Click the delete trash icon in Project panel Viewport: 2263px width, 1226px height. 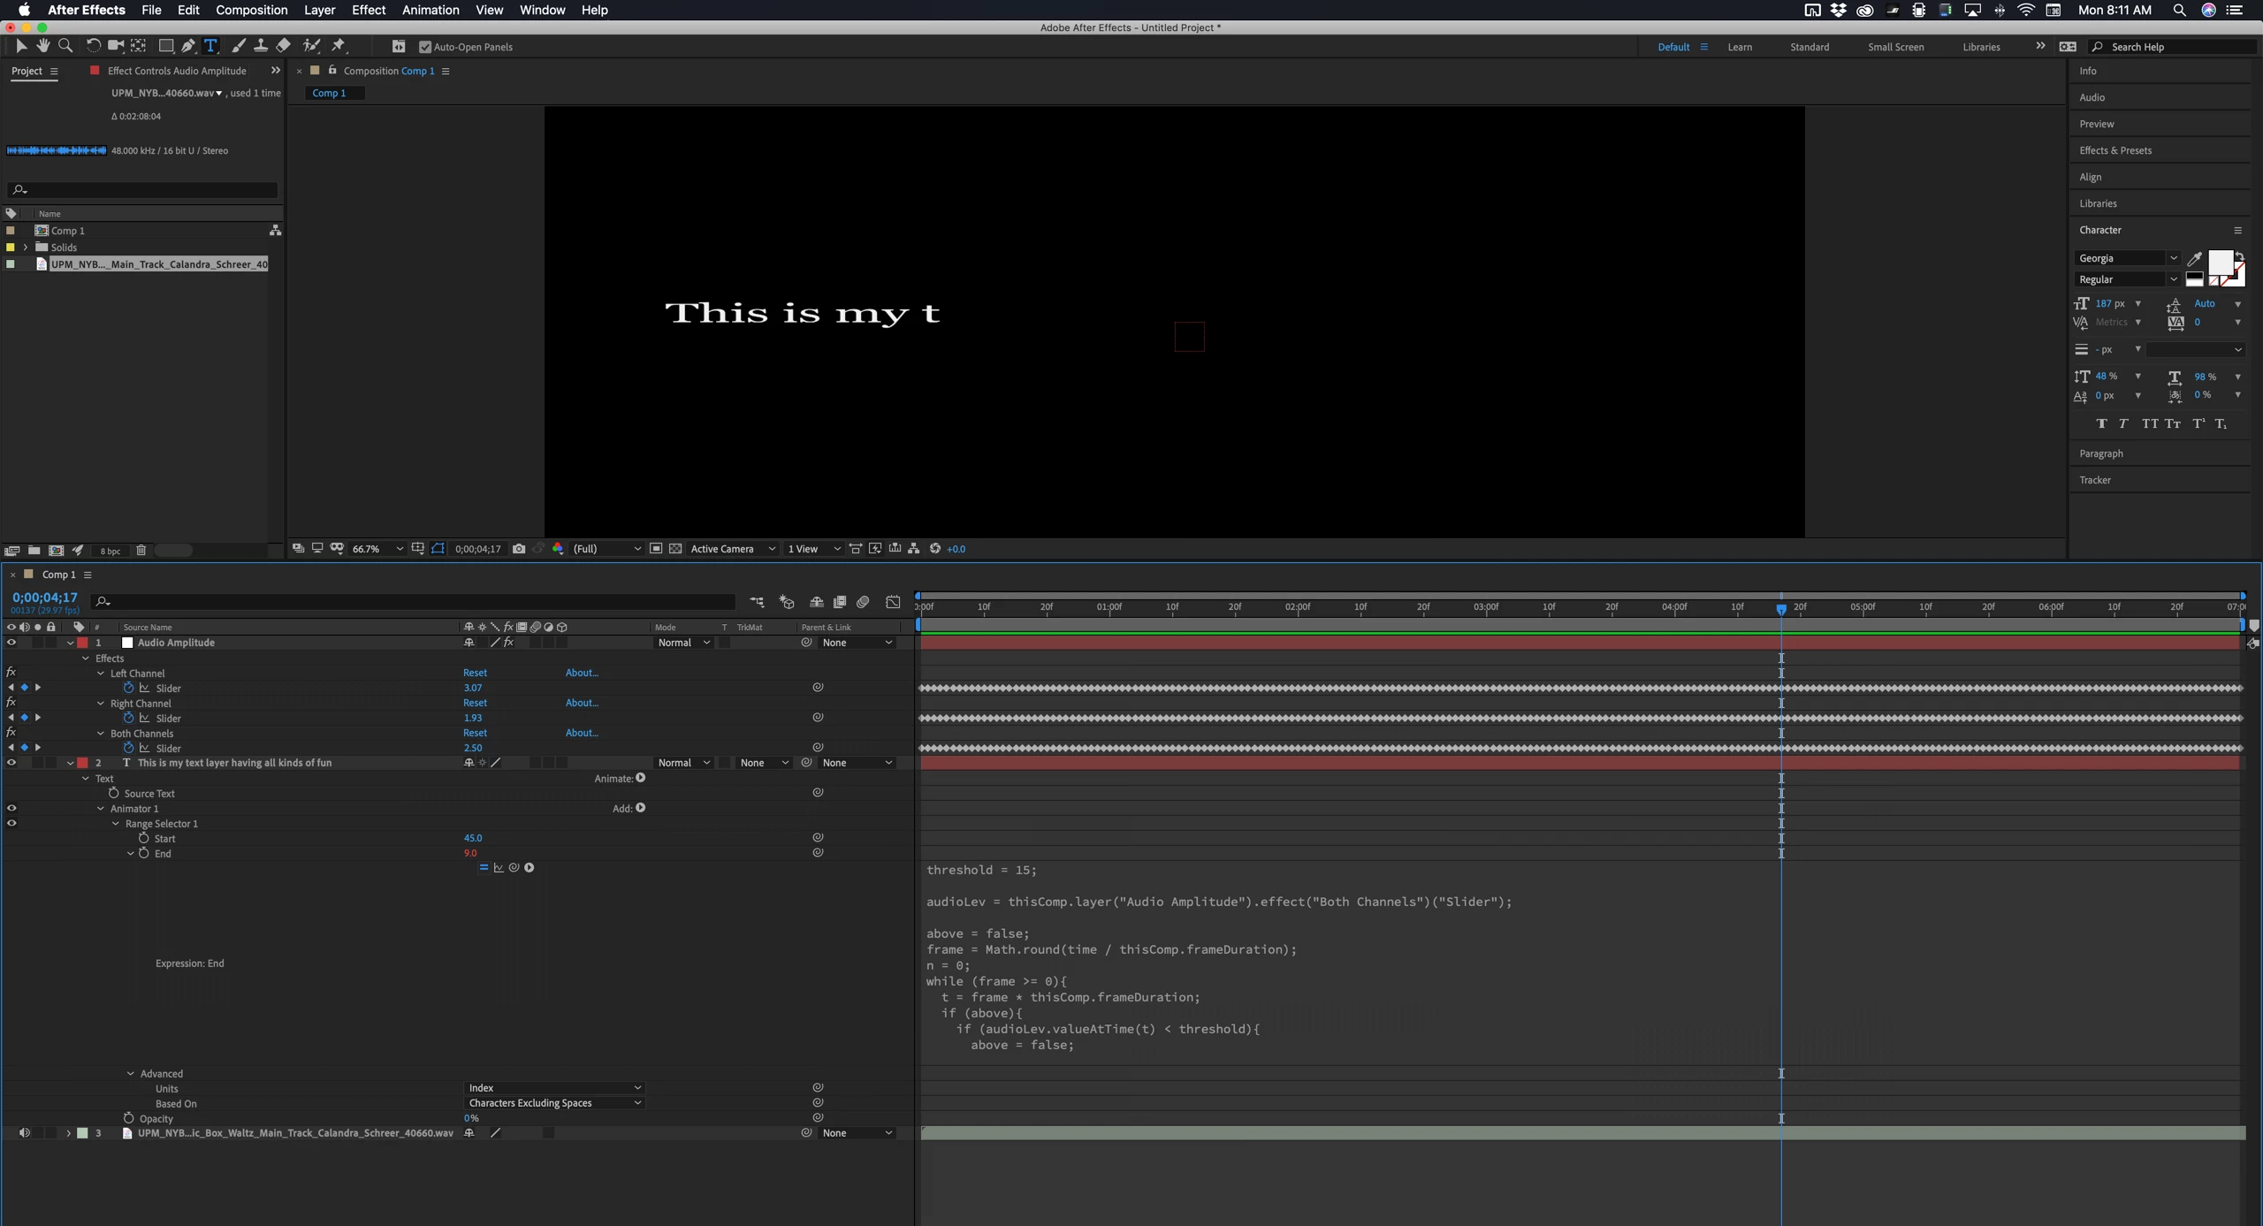coord(141,551)
